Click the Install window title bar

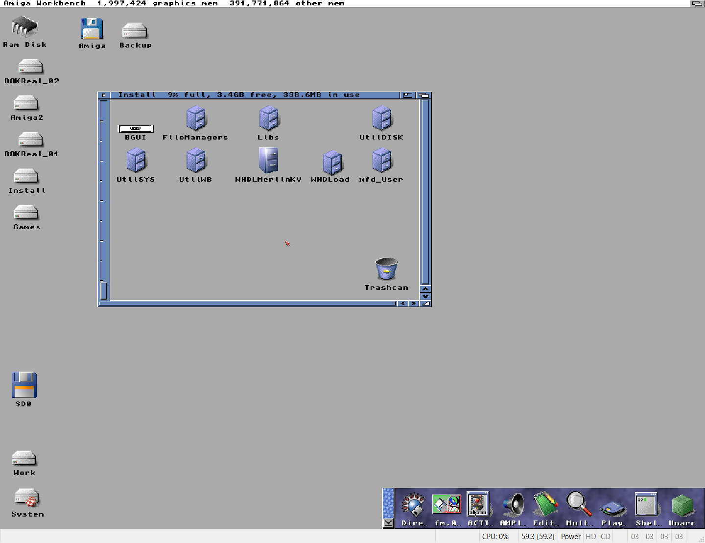coord(255,95)
